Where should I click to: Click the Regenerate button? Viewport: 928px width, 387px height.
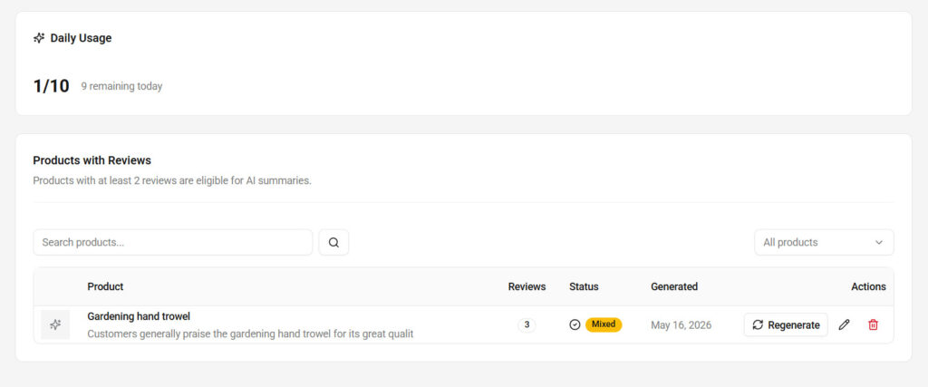pyautogui.click(x=786, y=324)
